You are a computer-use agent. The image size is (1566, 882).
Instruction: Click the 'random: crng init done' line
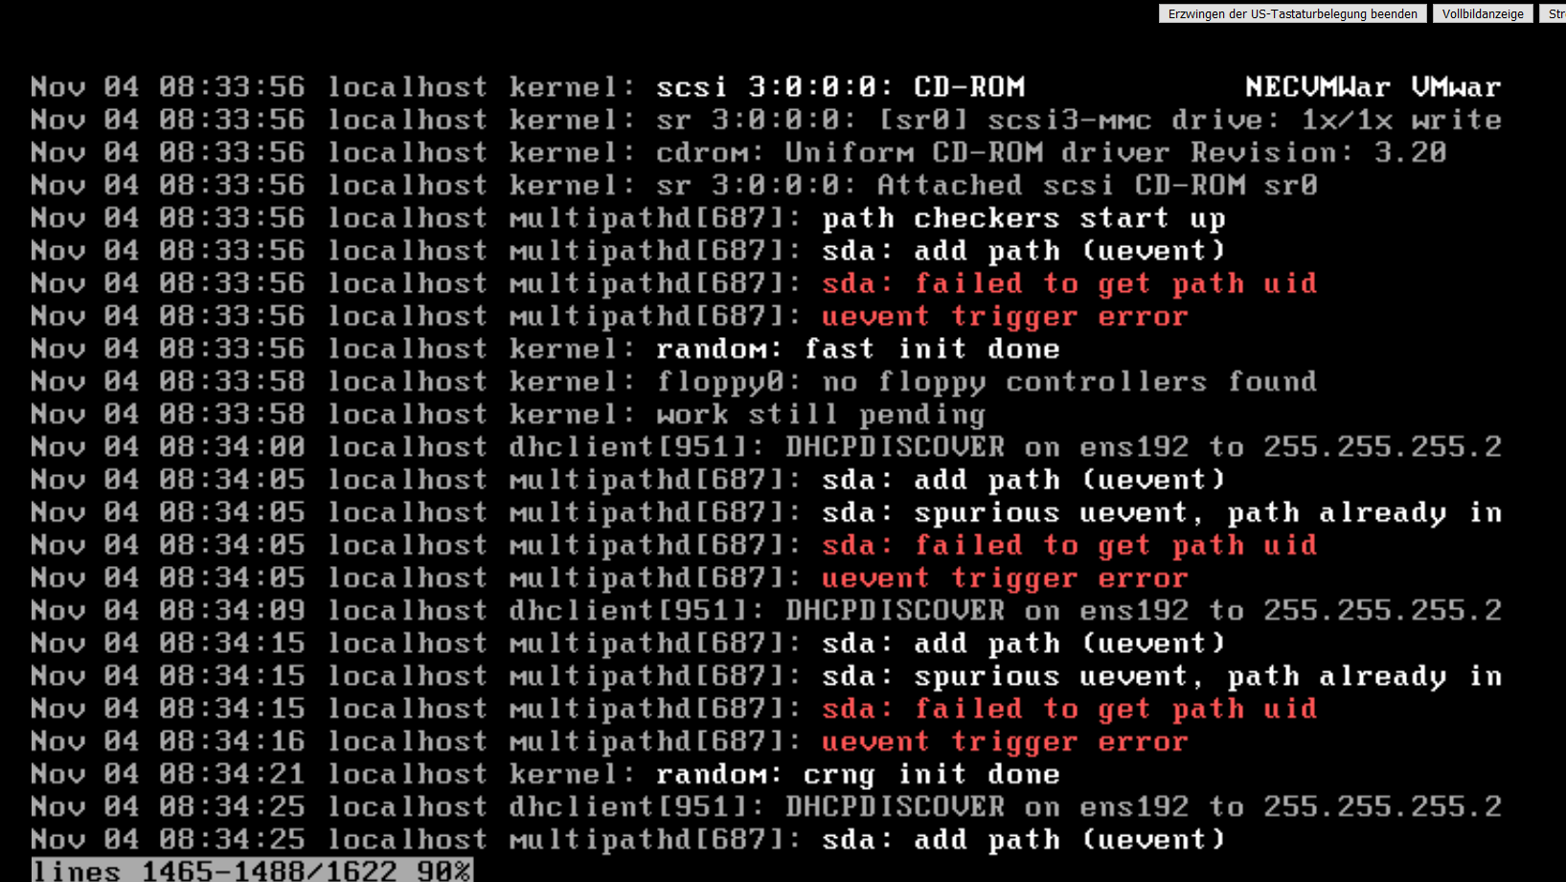(858, 774)
